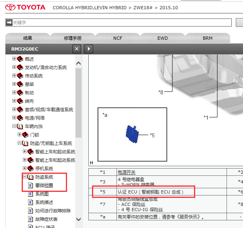
Task: Select the 防盗系统 tree item
Action: point(44,177)
